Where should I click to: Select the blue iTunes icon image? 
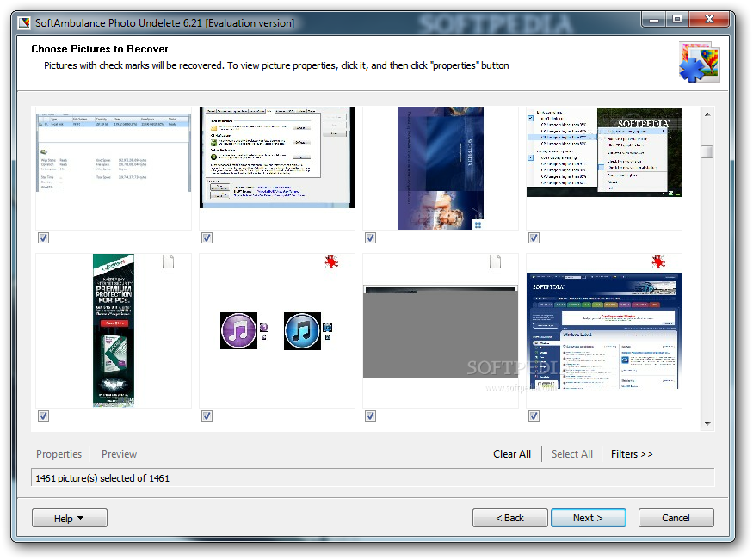[302, 331]
